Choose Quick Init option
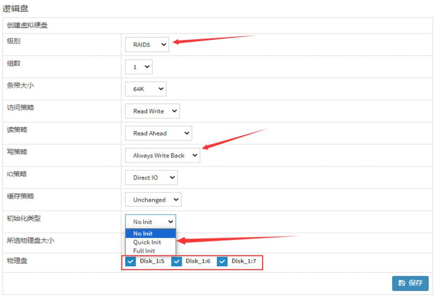434x296 pixels. tap(147, 242)
